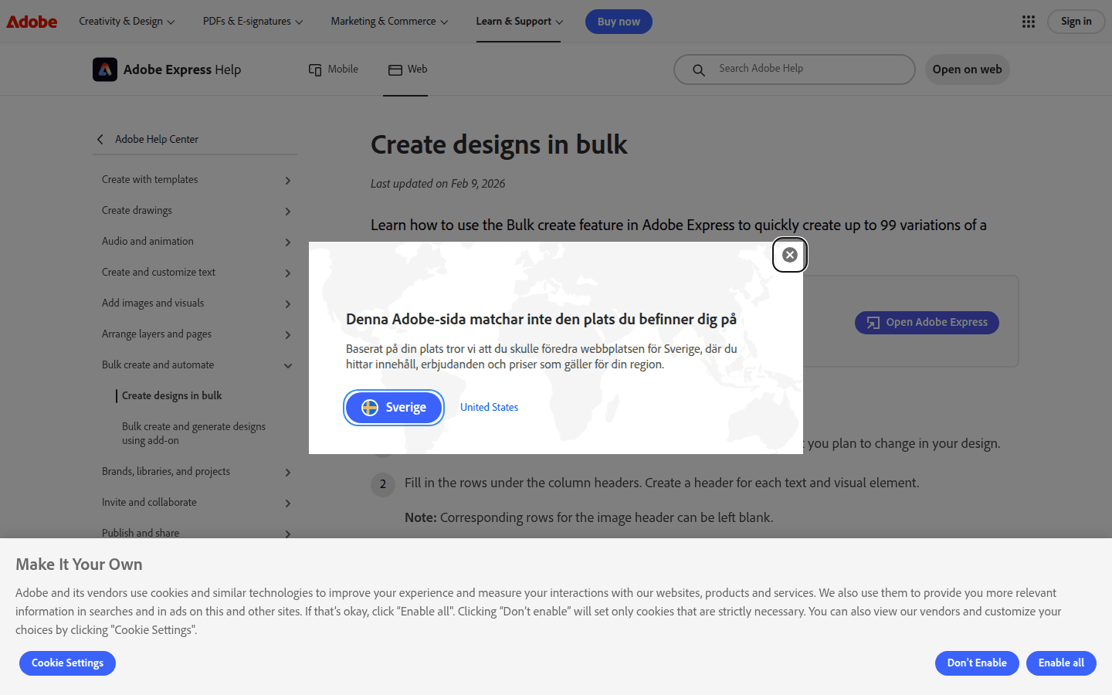
Task: Expand Brands, libraries, and projects chevron
Action: [x=288, y=473]
